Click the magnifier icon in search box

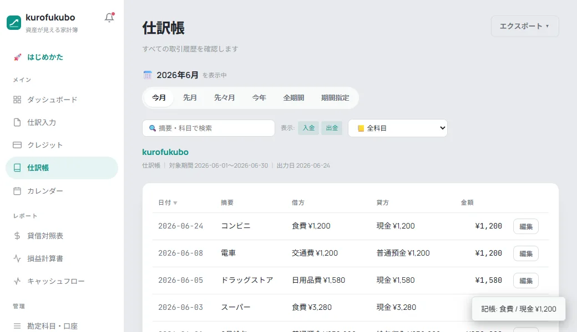tap(153, 128)
